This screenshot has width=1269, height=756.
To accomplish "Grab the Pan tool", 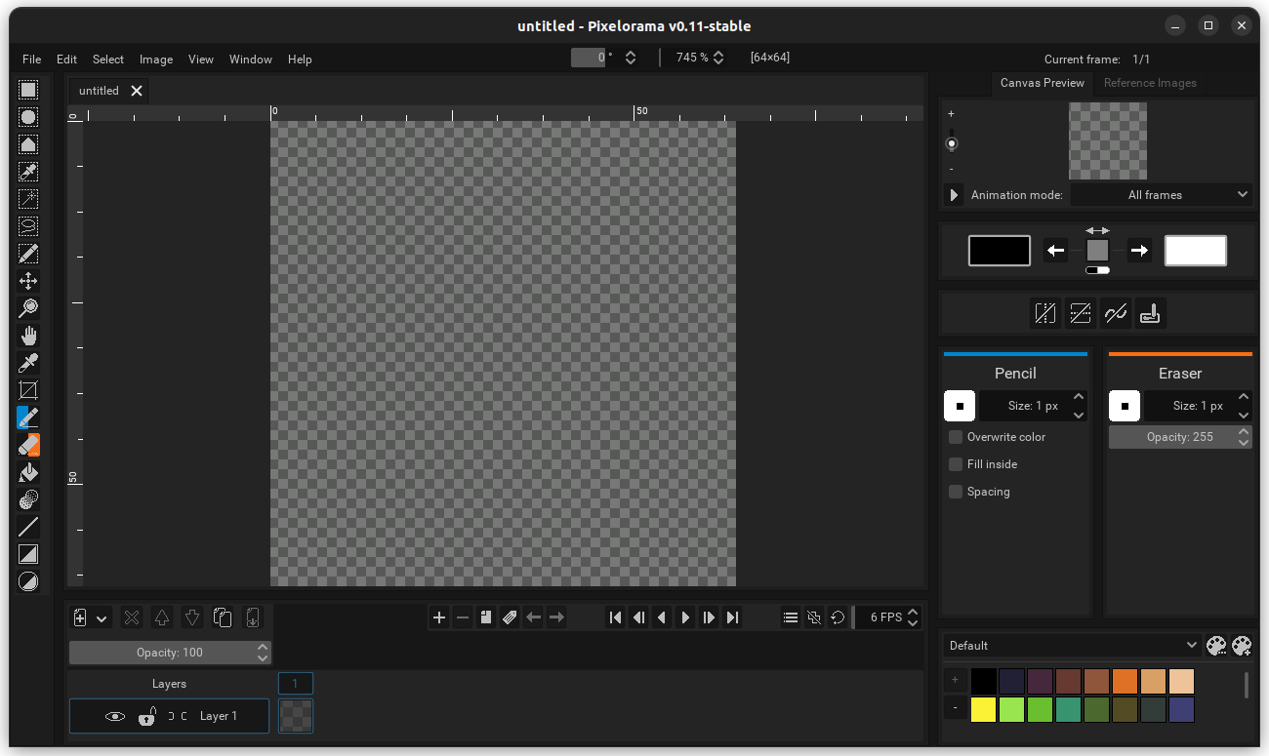I will click(28, 335).
